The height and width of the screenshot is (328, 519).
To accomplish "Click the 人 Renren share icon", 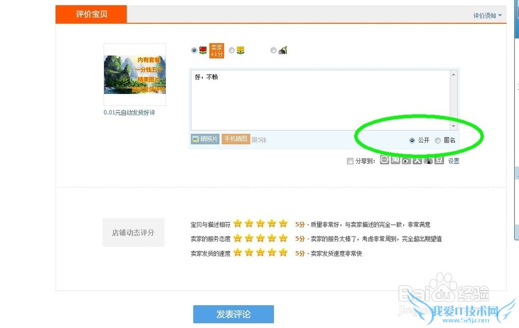I will click(417, 160).
